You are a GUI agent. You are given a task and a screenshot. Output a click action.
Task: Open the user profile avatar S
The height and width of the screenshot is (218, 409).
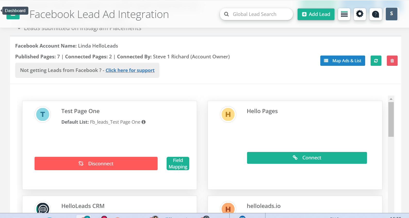pos(391,14)
